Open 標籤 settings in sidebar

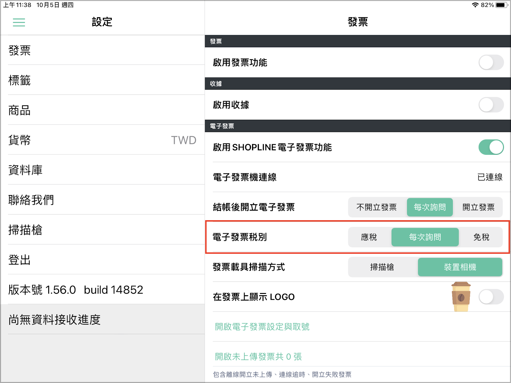103,80
